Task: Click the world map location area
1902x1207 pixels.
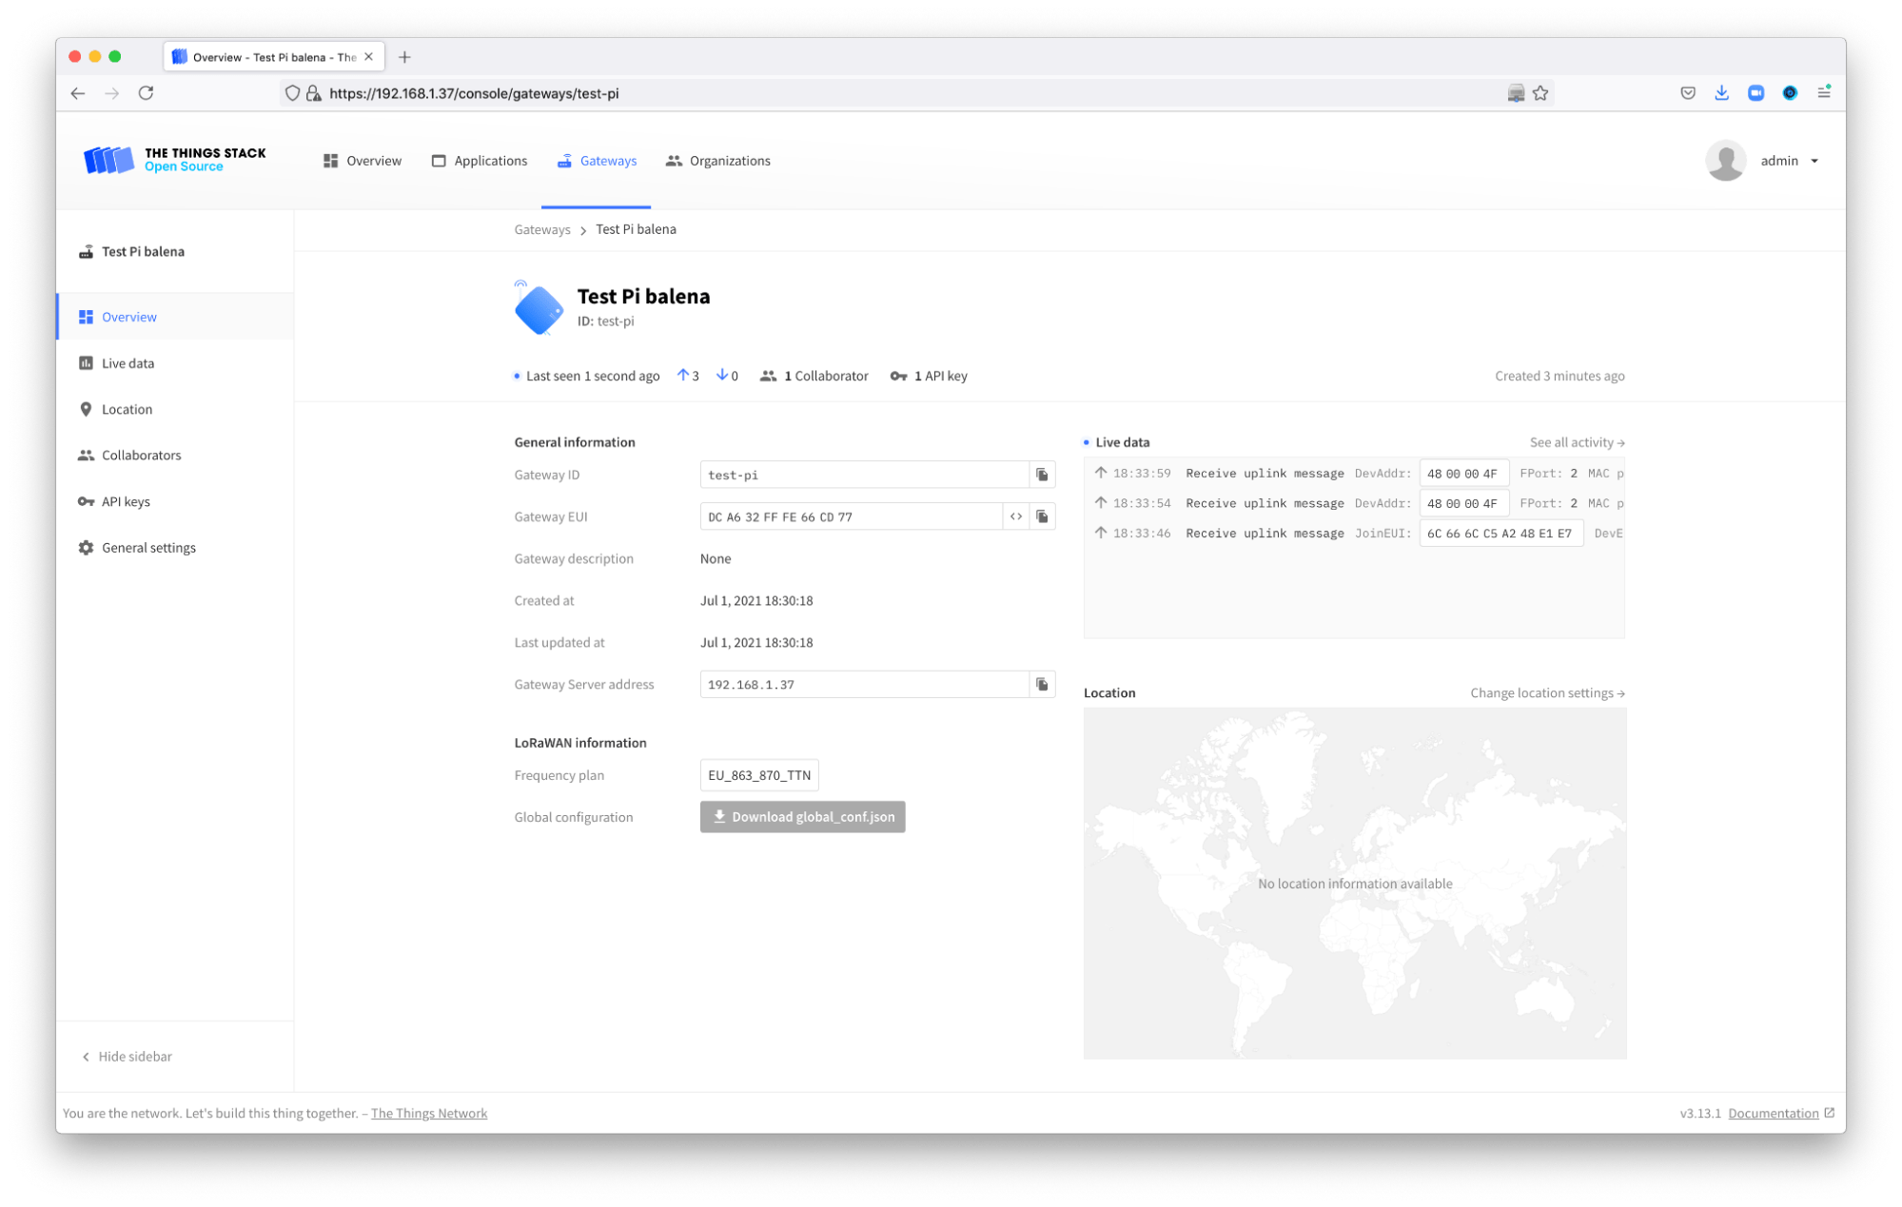Action: 1354,884
